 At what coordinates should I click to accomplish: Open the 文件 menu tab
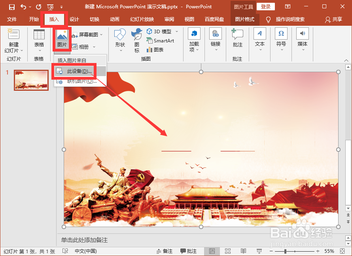click(12, 19)
